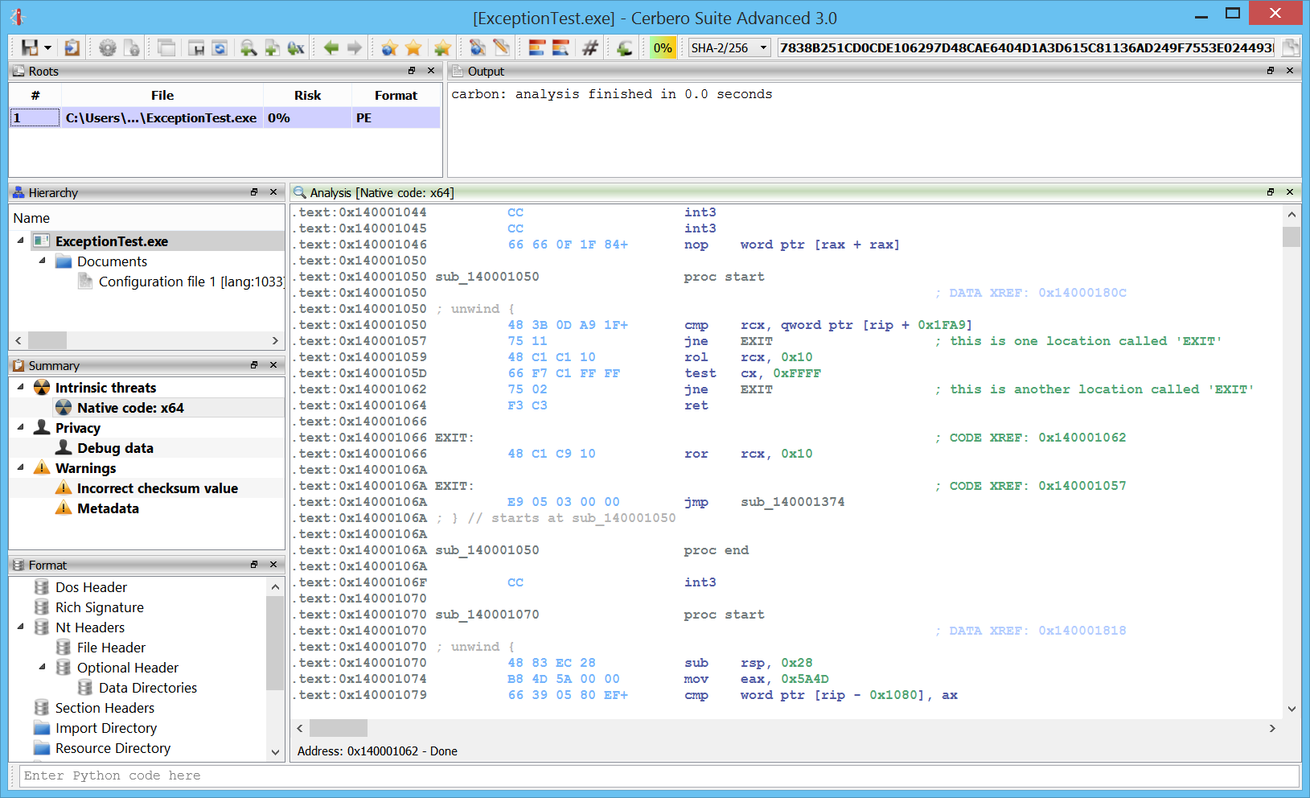The height and width of the screenshot is (798, 1310).
Task: Select Data Directories in Format panel
Action: click(x=148, y=688)
